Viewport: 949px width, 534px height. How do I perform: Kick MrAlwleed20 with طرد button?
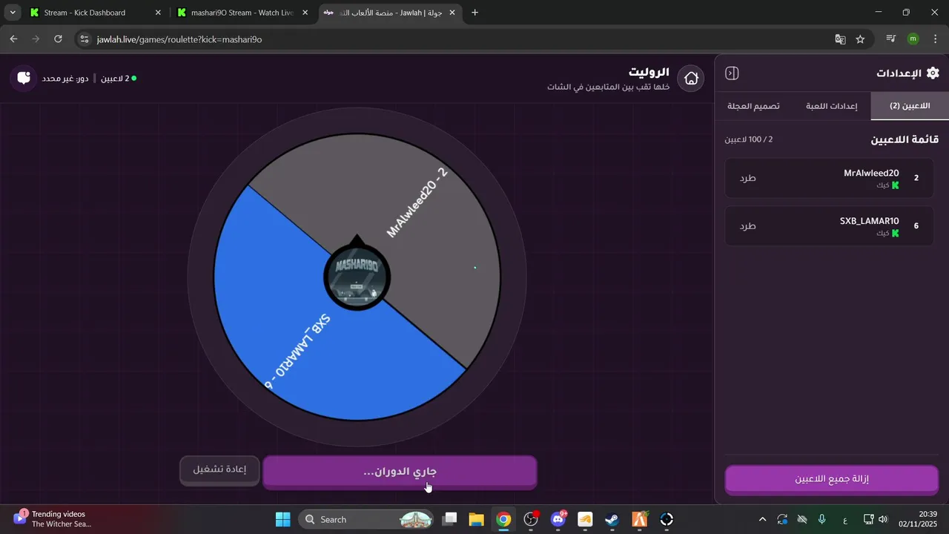tap(747, 178)
